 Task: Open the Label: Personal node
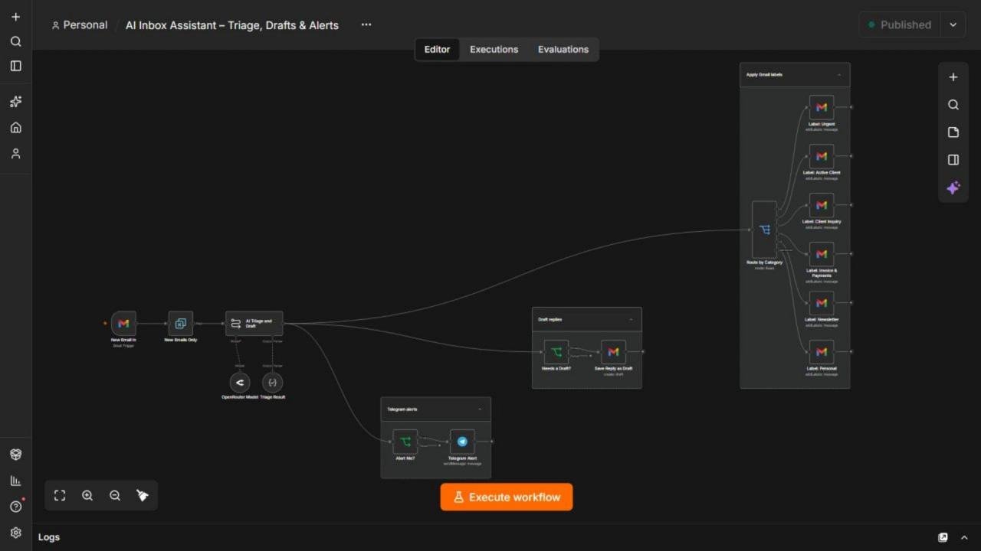tap(822, 352)
